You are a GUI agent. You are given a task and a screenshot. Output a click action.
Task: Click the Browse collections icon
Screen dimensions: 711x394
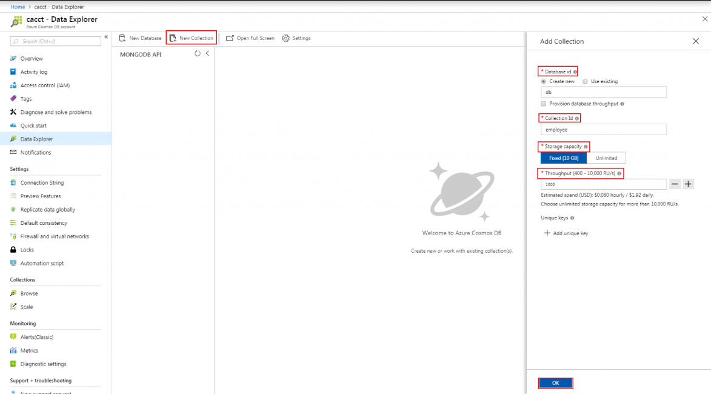(x=13, y=293)
